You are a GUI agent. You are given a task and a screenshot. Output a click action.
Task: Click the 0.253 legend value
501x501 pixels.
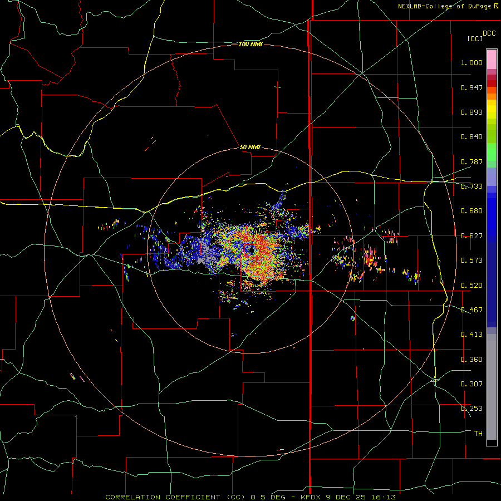coord(471,409)
